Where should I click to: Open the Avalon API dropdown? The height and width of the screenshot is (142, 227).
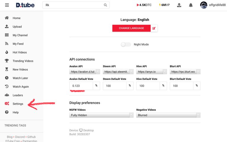pyautogui.click(x=85, y=72)
